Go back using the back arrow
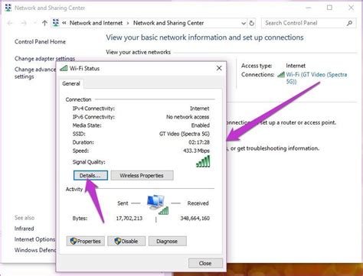The image size is (363, 276). tap(10, 23)
